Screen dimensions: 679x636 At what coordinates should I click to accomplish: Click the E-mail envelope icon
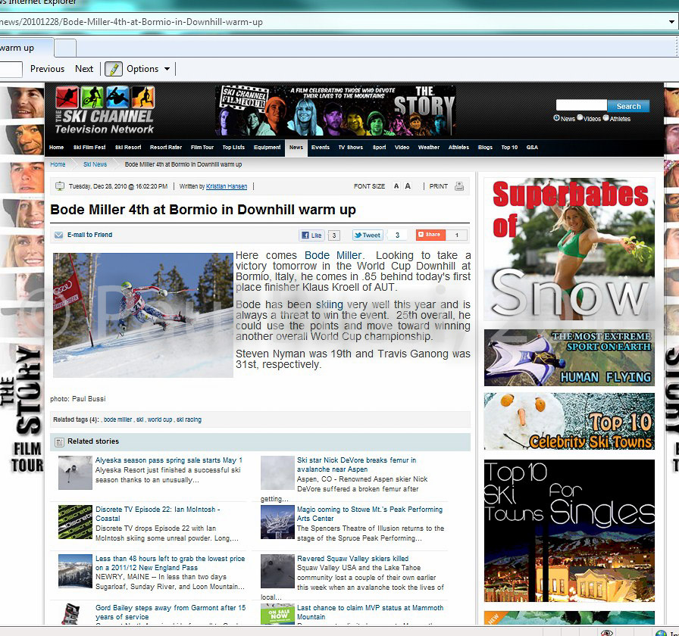coord(58,235)
